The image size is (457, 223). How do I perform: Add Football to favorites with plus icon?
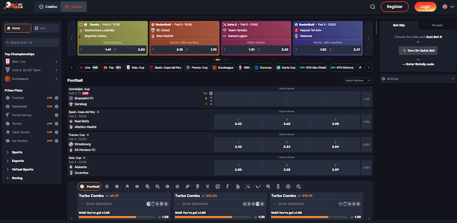[x=57, y=98]
